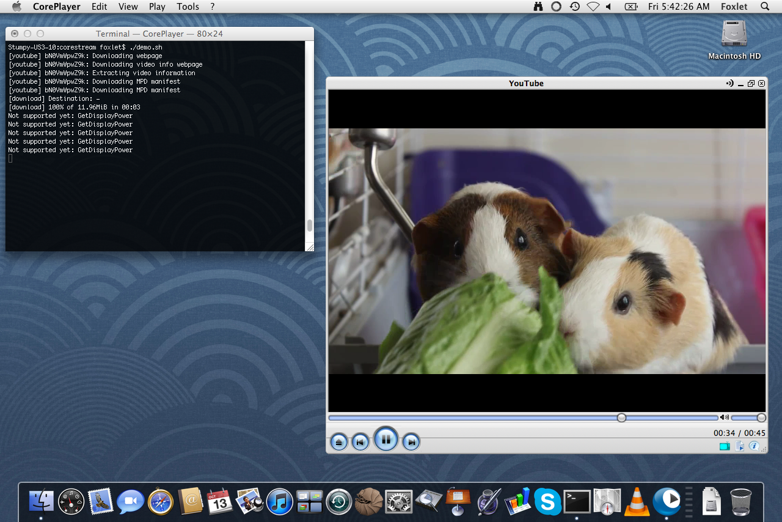Launch VLC from the dock
782x522 pixels.
(x=636, y=501)
